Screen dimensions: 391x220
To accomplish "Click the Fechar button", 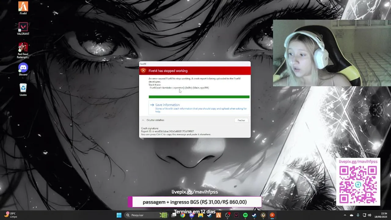I will click(x=241, y=120).
